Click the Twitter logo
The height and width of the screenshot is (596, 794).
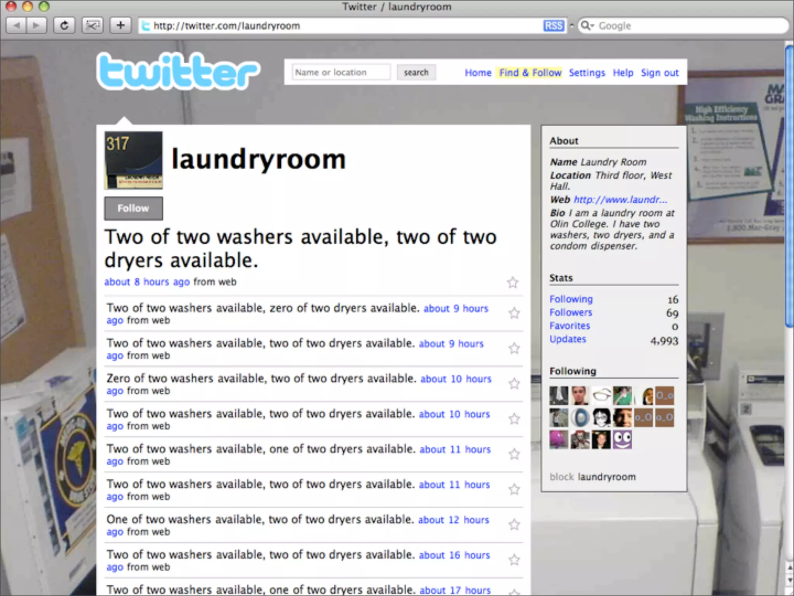pos(178,71)
